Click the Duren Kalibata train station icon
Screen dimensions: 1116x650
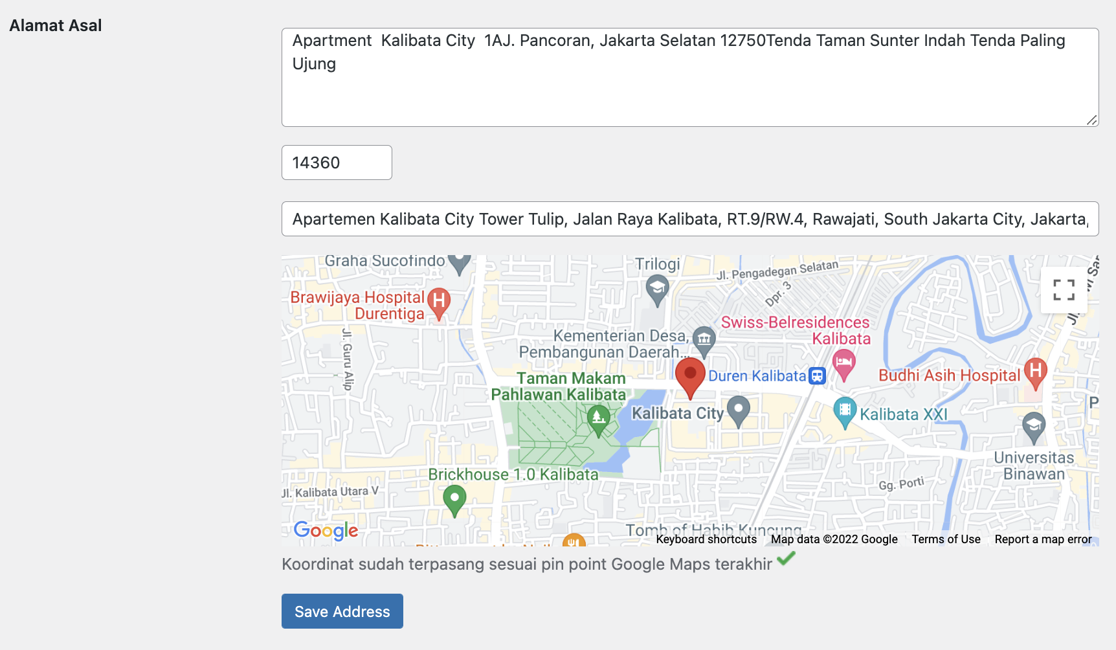click(x=818, y=375)
